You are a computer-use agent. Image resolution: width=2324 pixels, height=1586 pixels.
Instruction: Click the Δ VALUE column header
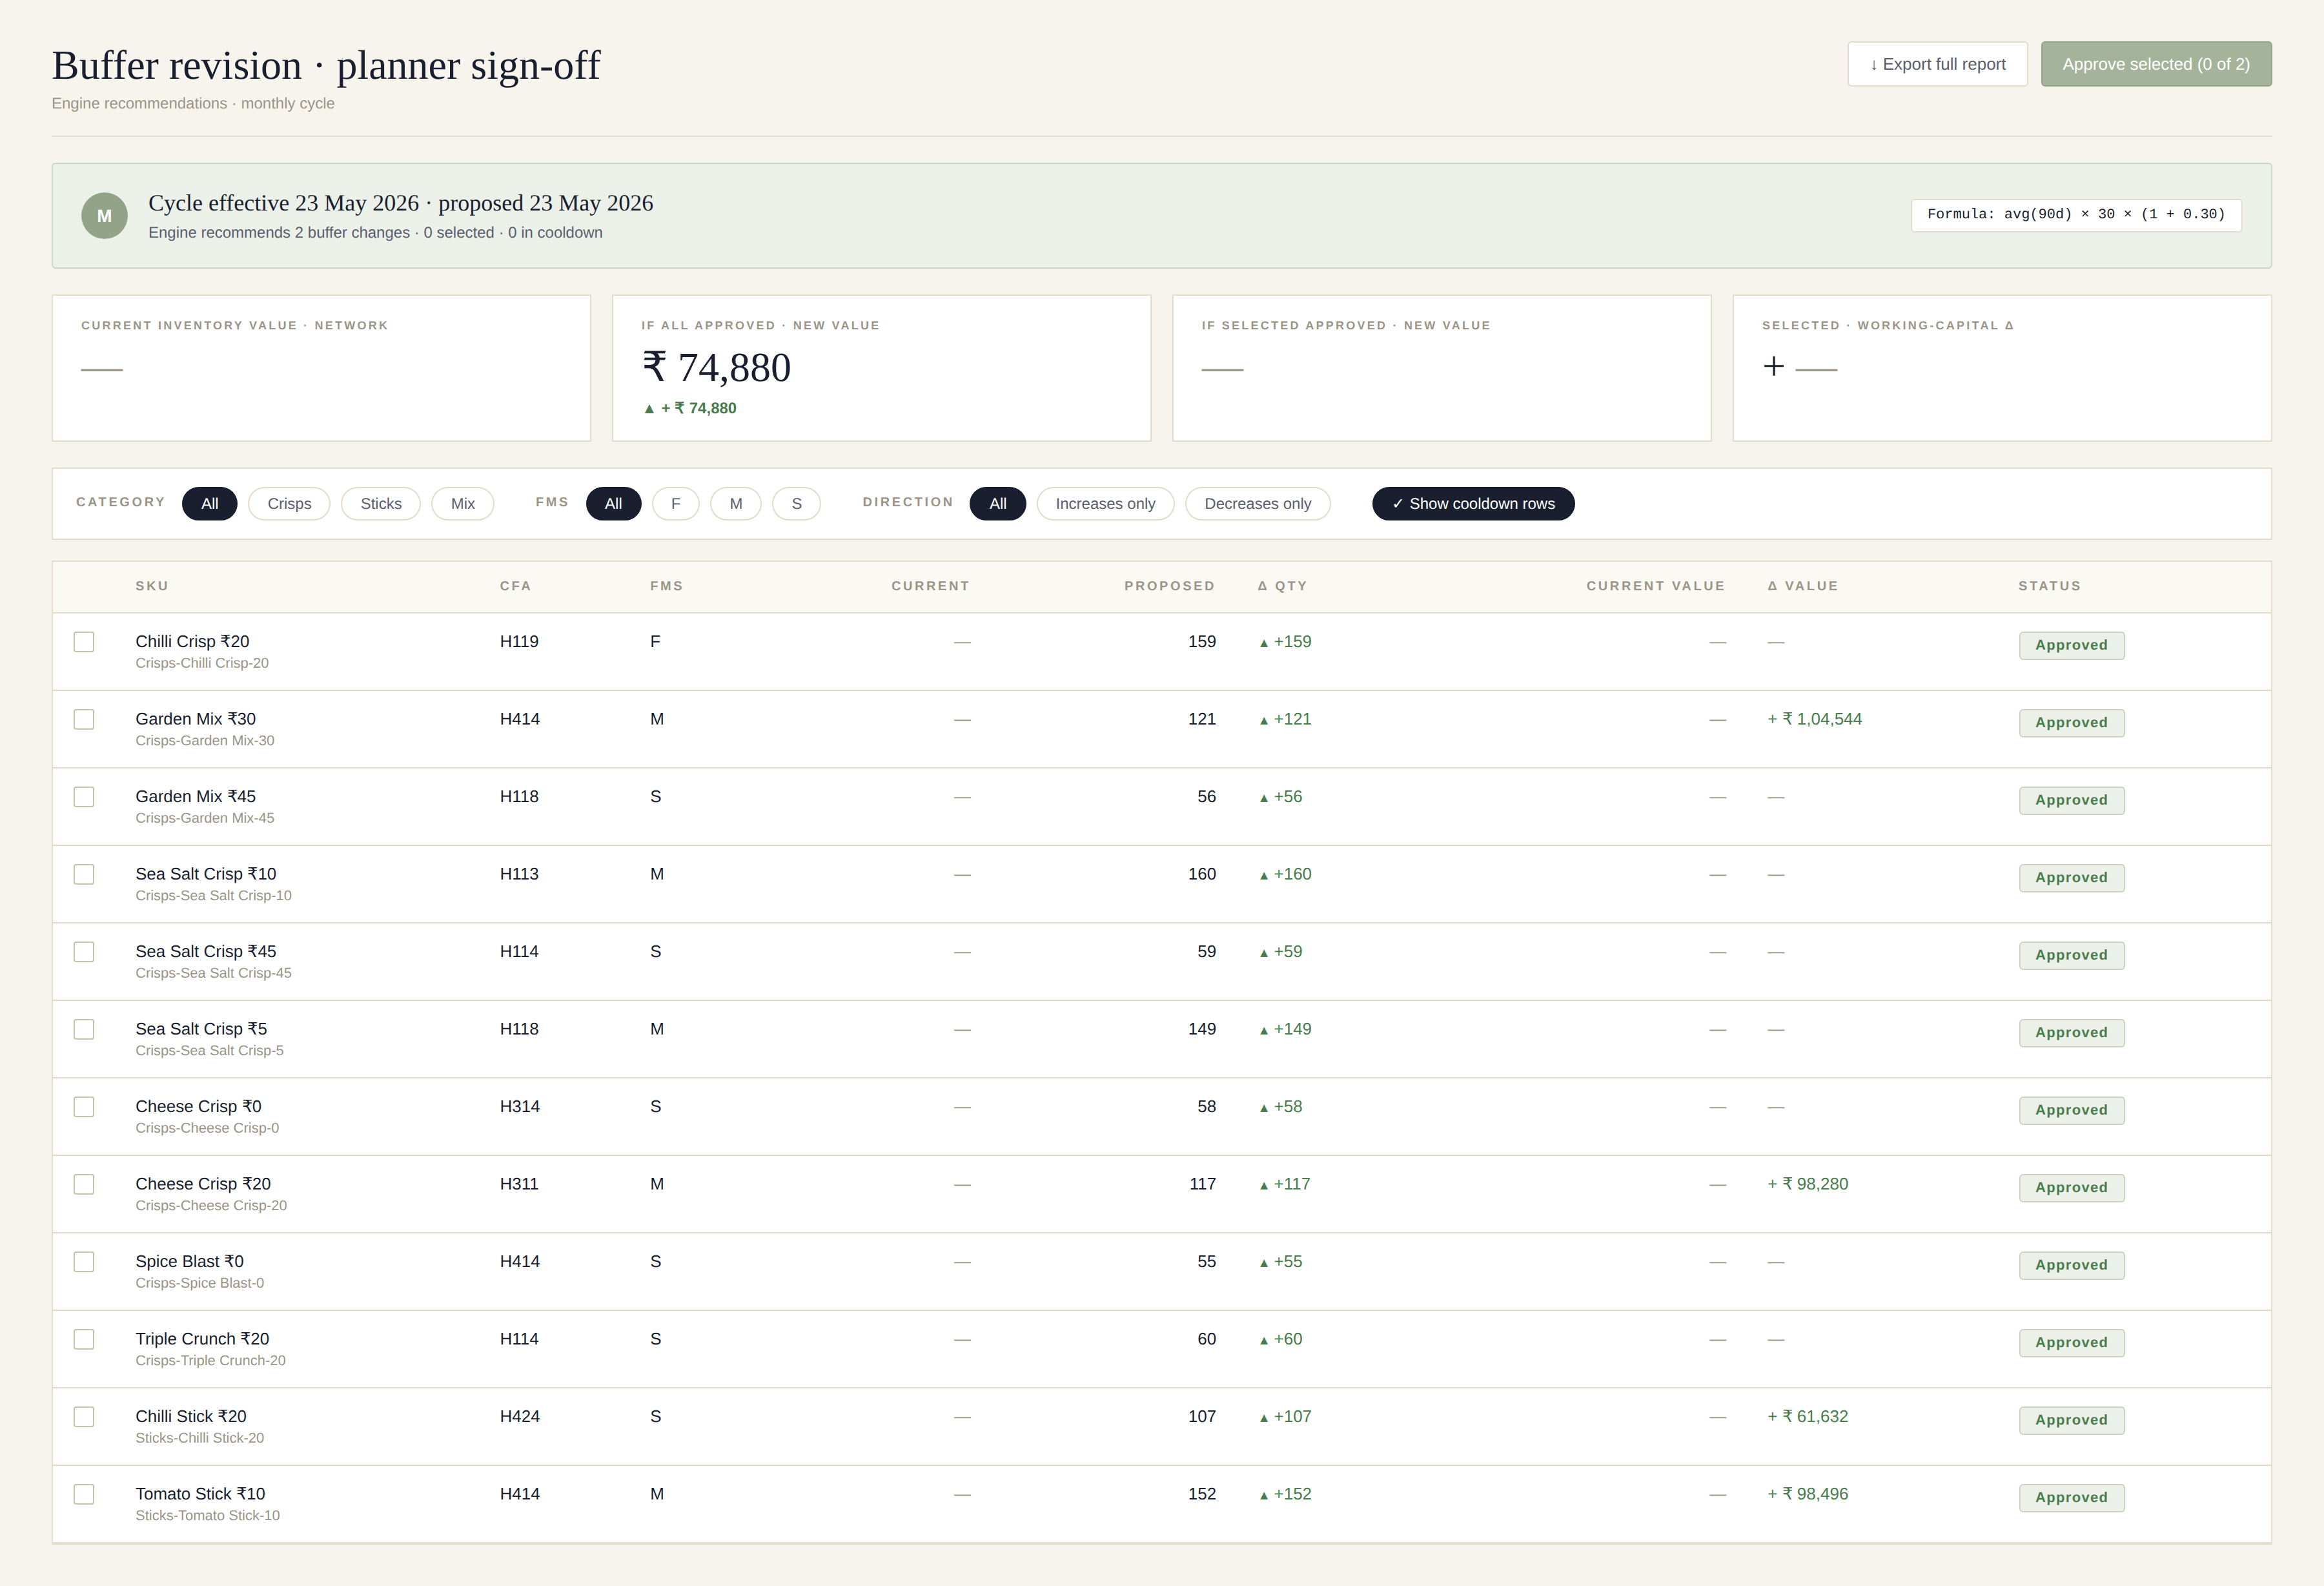coord(1803,586)
